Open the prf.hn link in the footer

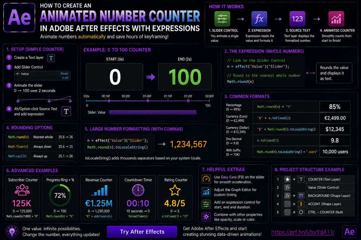[303, 232]
